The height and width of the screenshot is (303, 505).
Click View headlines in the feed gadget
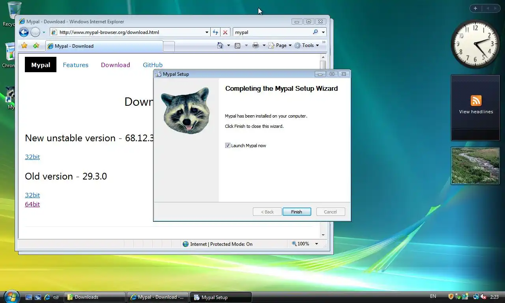476,112
